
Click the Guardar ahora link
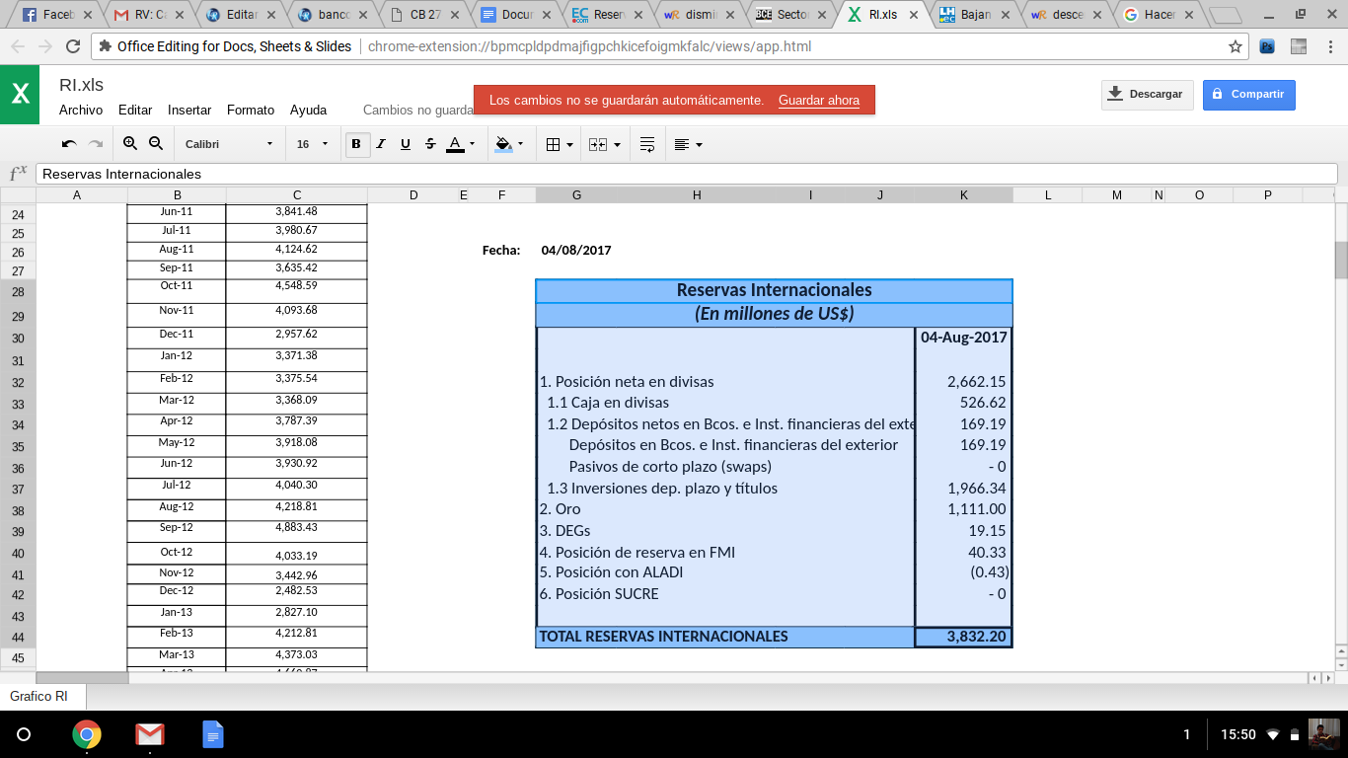tap(818, 101)
